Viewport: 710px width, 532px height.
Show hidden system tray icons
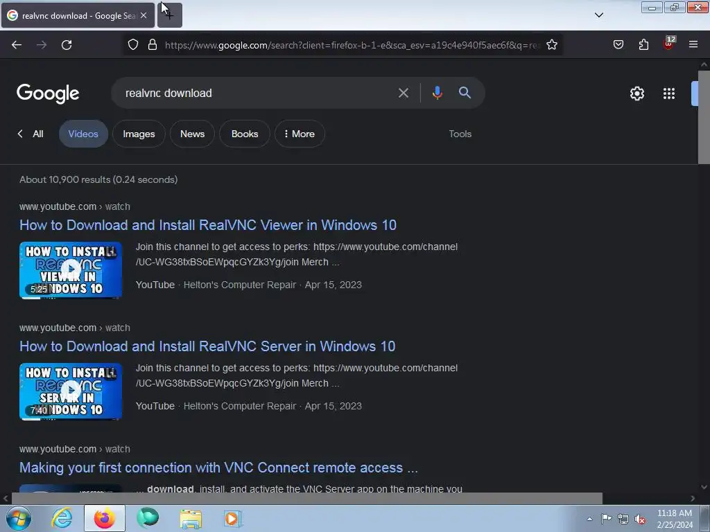pos(589,519)
